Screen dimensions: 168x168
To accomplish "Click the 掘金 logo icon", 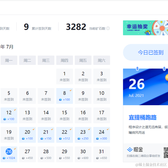I will [130, 149].
